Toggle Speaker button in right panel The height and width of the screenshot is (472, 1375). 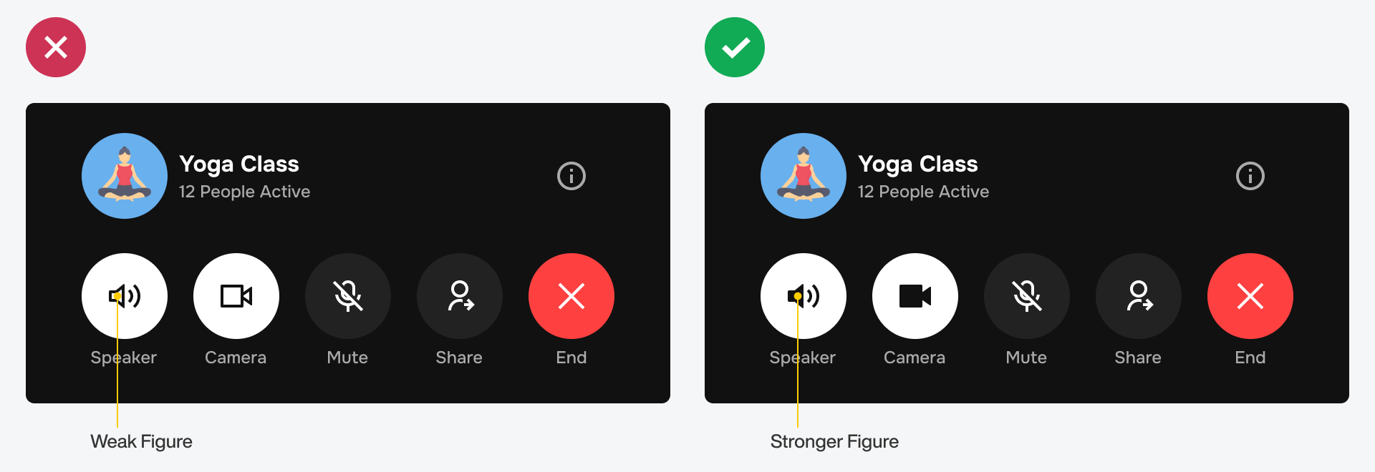pos(804,296)
